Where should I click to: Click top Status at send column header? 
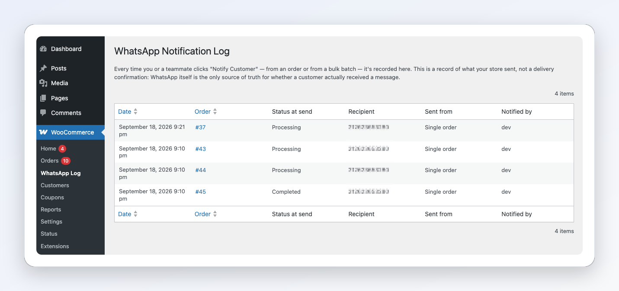click(292, 112)
